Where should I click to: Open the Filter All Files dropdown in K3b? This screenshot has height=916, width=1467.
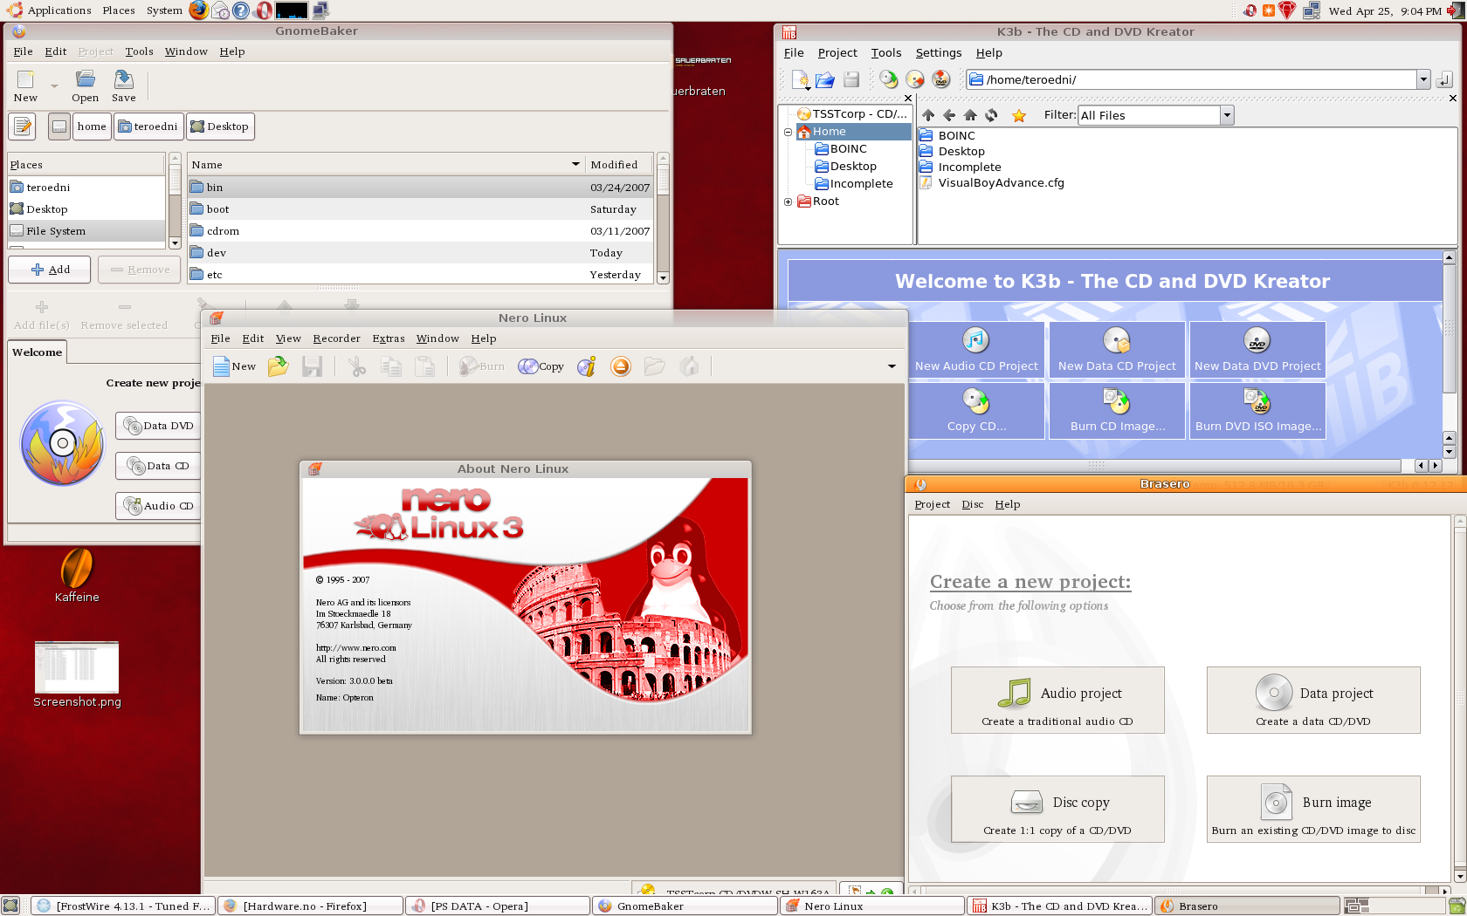(1227, 115)
